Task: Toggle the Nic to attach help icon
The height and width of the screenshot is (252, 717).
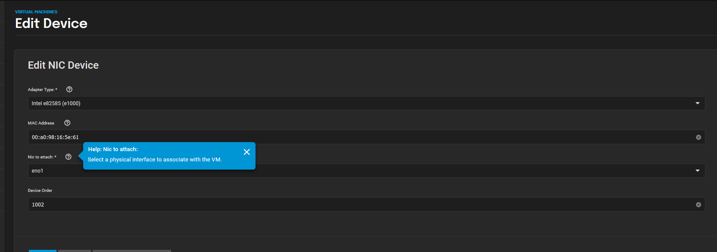Action: pos(68,157)
